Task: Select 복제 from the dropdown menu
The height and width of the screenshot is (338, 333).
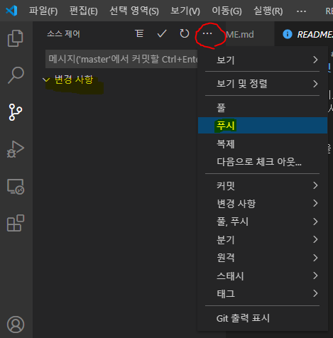Action: pos(263,143)
